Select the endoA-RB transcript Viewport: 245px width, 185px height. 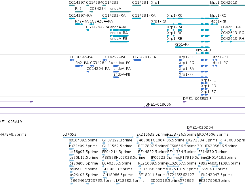pyautogui.click(x=119, y=42)
